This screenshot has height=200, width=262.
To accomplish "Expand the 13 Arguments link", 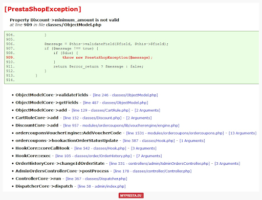I will tap(243, 133).
